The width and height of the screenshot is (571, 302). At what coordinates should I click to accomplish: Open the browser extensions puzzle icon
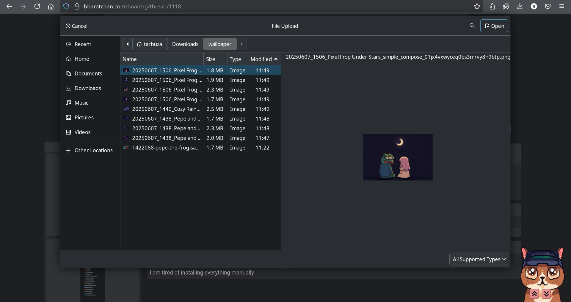492,7
